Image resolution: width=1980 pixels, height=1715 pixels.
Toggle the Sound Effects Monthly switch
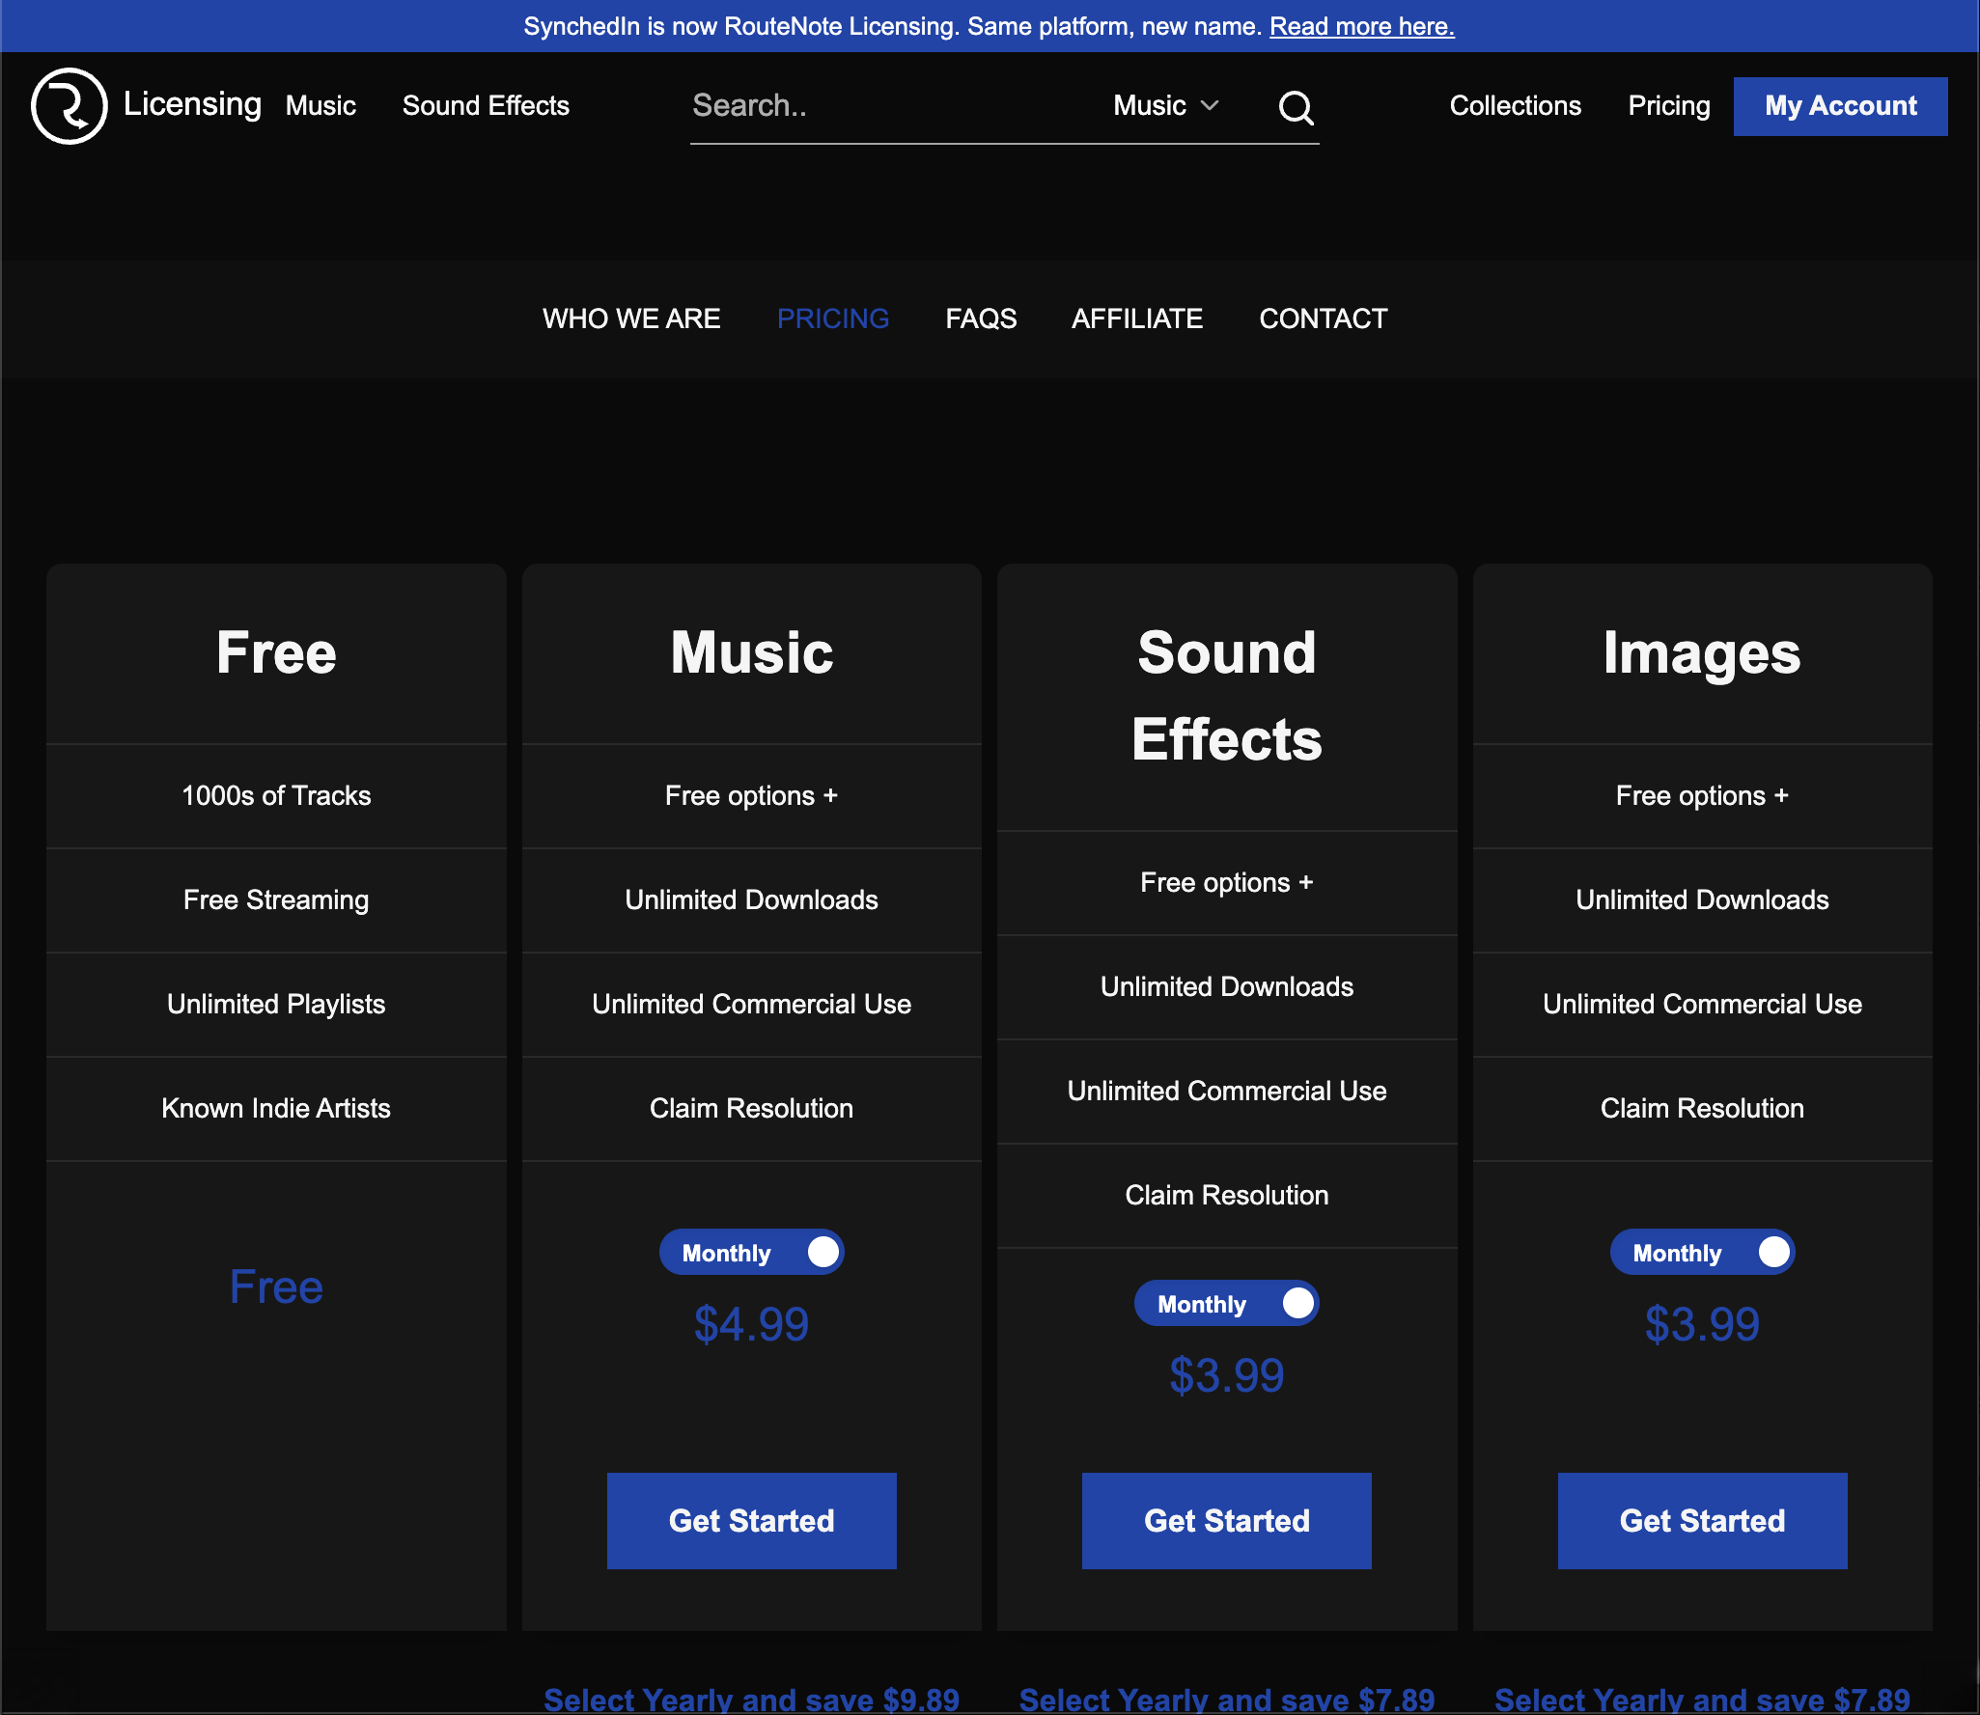click(x=1226, y=1303)
